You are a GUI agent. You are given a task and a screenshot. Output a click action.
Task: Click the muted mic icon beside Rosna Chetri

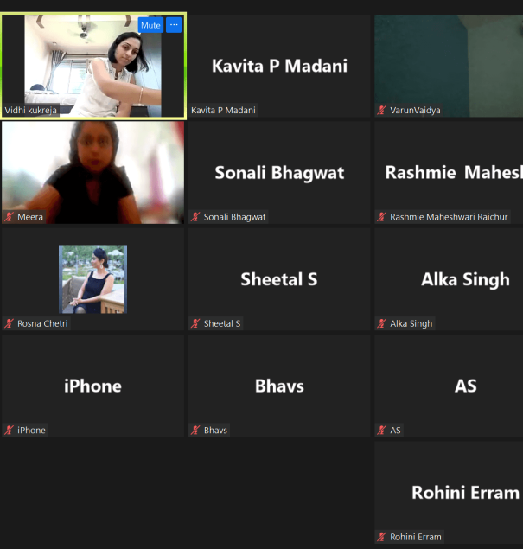[x=10, y=323]
